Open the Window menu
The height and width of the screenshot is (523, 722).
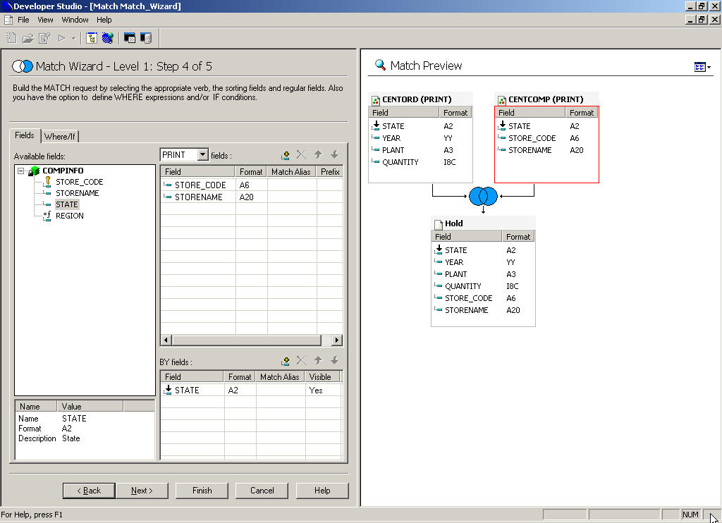pos(75,20)
